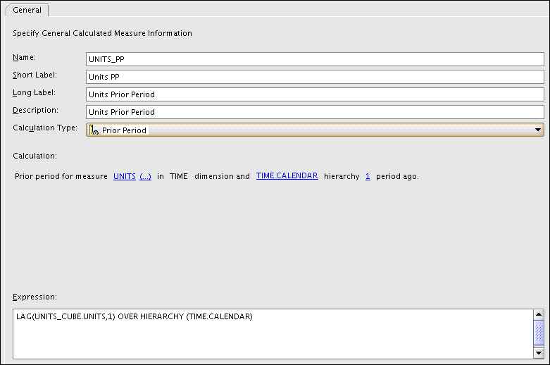The height and width of the screenshot is (365, 550).
Task: Click the Name field containing UNITS_PP
Action: pyautogui.click(x=315, y=59)
